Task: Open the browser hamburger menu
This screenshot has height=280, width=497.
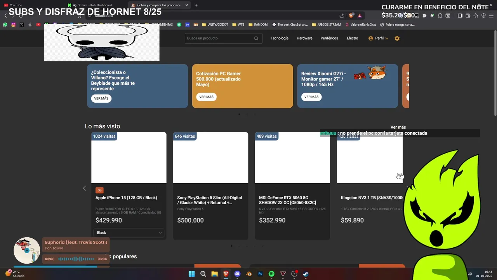Action: [491, 16]
